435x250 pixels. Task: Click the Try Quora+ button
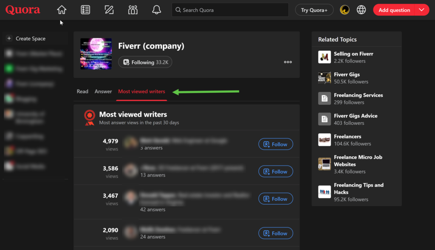click(x=314, y=10)
